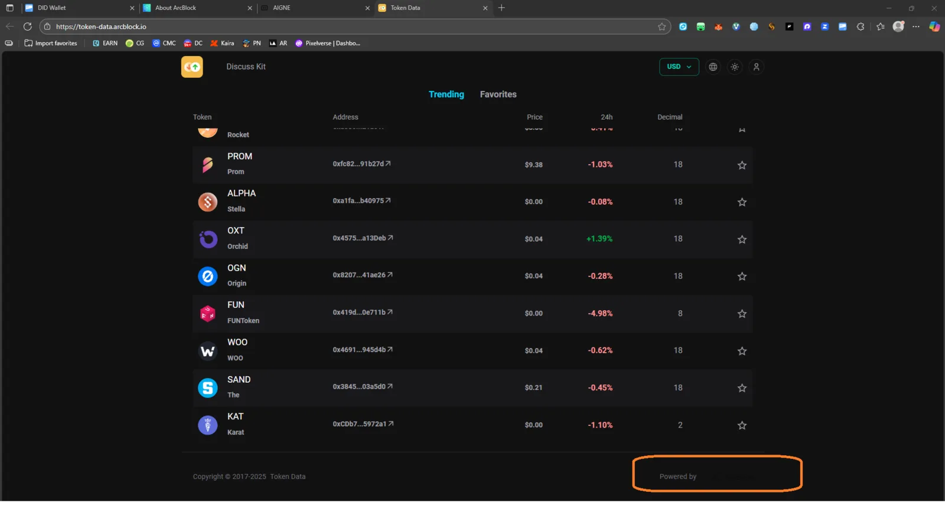Screen dimensions: 945x506
Task: Favorite the WOO token star
Action: (742, 351)
